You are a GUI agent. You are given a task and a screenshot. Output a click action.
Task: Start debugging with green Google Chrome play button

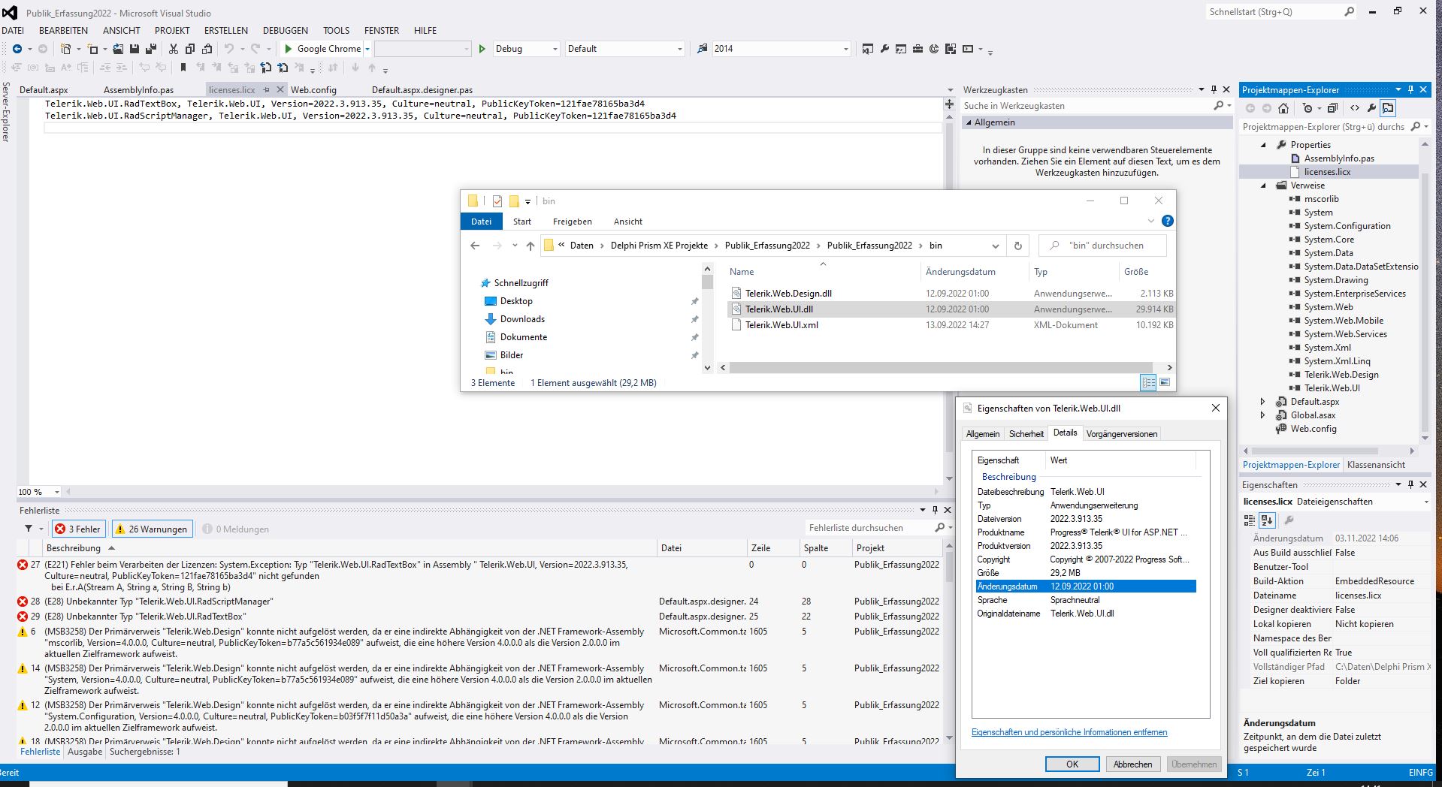288,49
